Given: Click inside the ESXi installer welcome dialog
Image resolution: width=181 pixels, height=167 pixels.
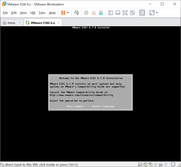Looking at the screenshot, I should pyautogui.click(x=91, y=92).
